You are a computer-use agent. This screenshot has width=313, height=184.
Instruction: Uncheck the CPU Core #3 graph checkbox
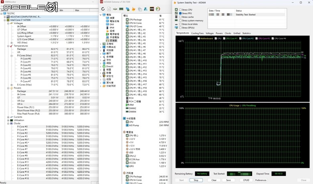coord(256,38)
